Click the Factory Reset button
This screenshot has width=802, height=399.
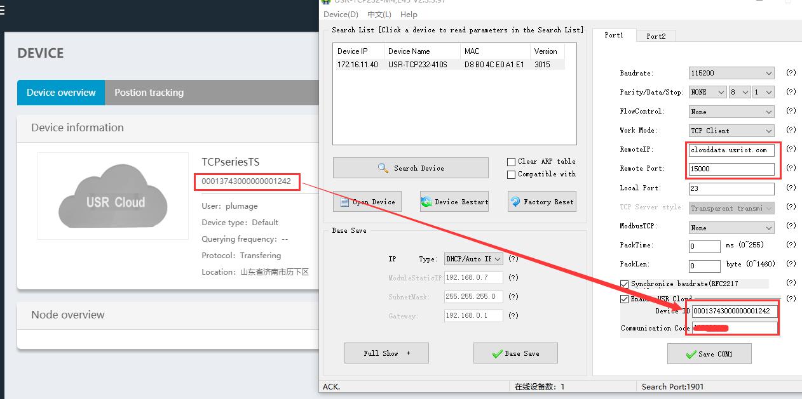[x=541, y=202]
